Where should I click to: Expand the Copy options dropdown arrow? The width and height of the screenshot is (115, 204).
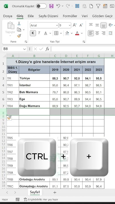[24, 30]
